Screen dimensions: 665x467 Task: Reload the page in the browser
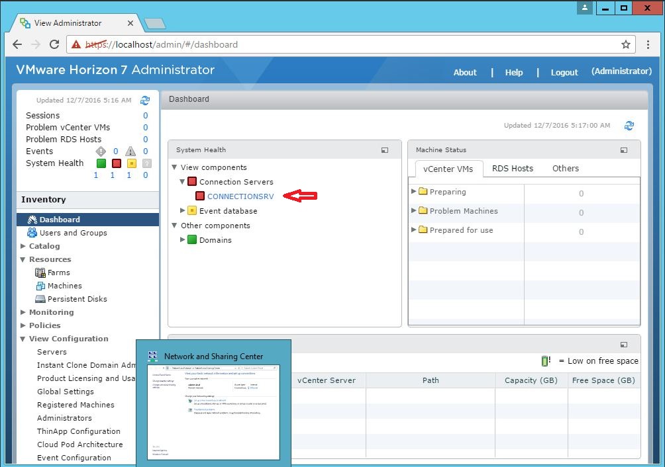(54, 44)
